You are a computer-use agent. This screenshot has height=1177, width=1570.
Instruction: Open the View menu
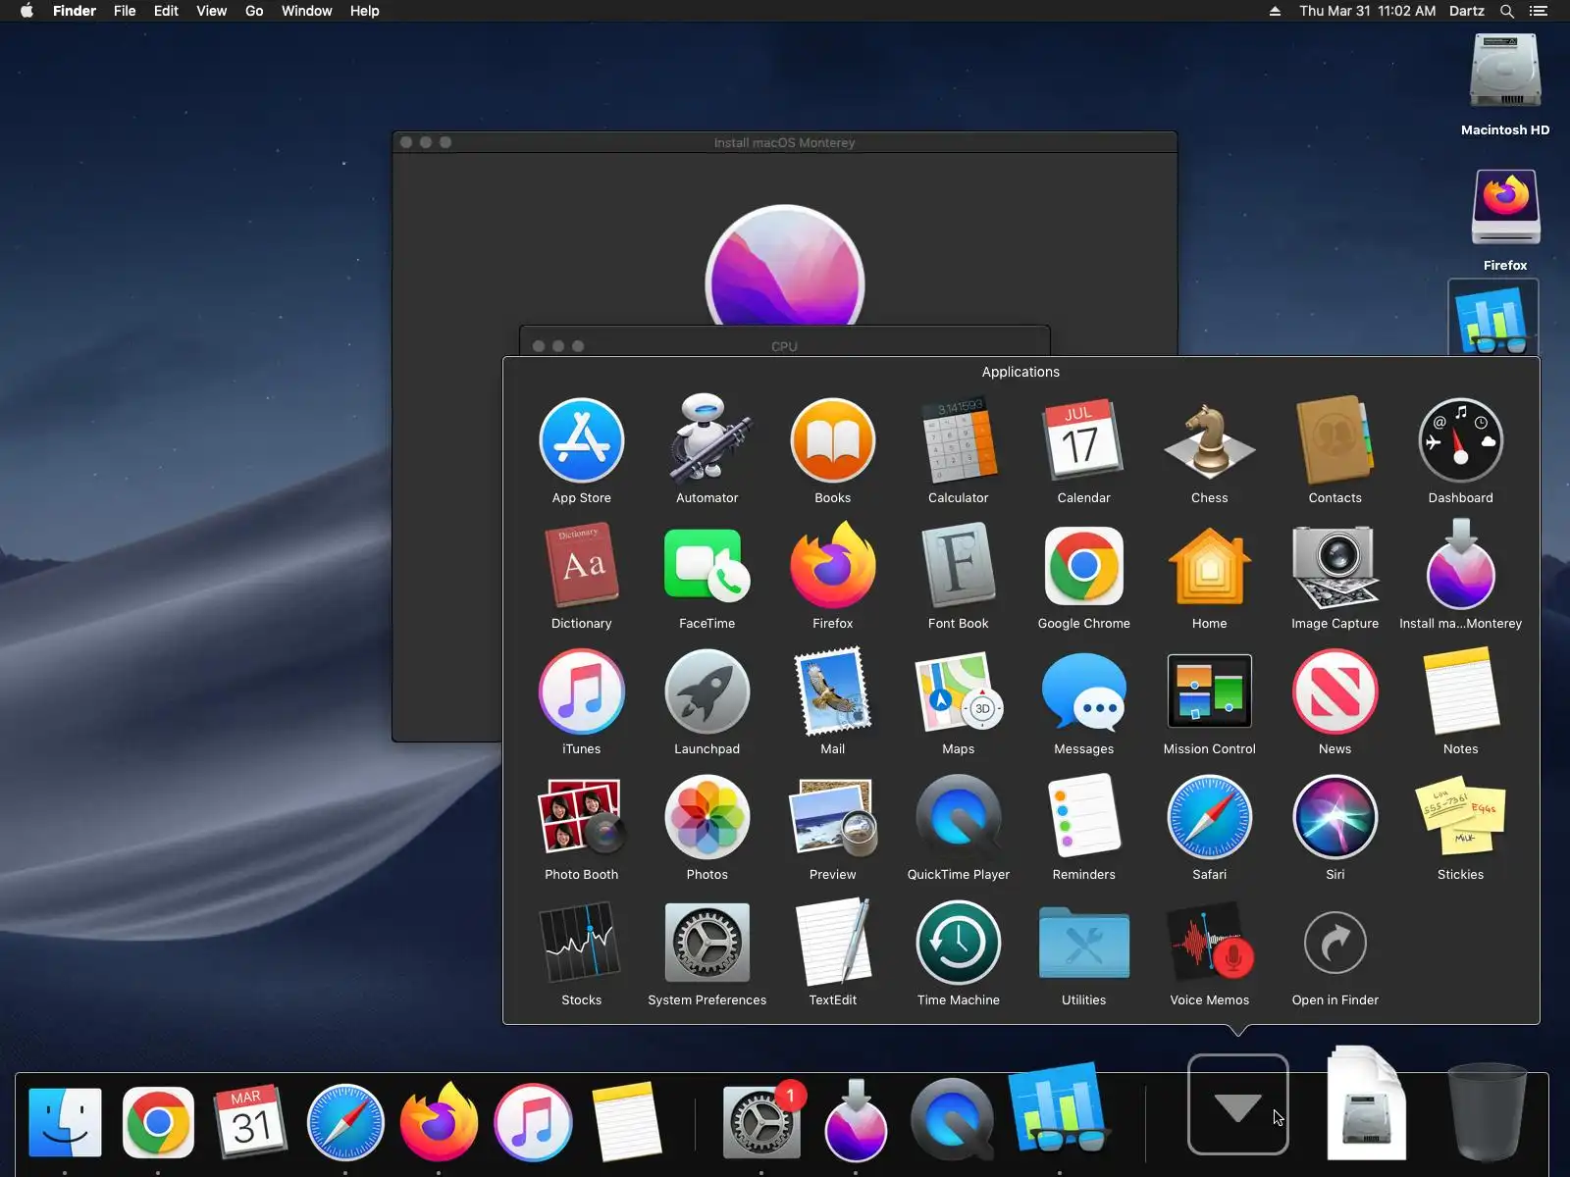(211, 11)
